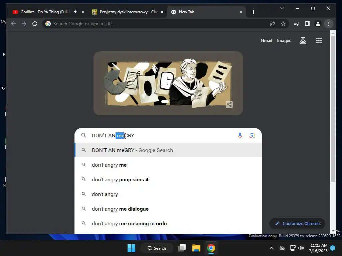This screenshot has width=342, height=256.
Task: Search by image with Google Lens
Action: [x=252, y=135]
